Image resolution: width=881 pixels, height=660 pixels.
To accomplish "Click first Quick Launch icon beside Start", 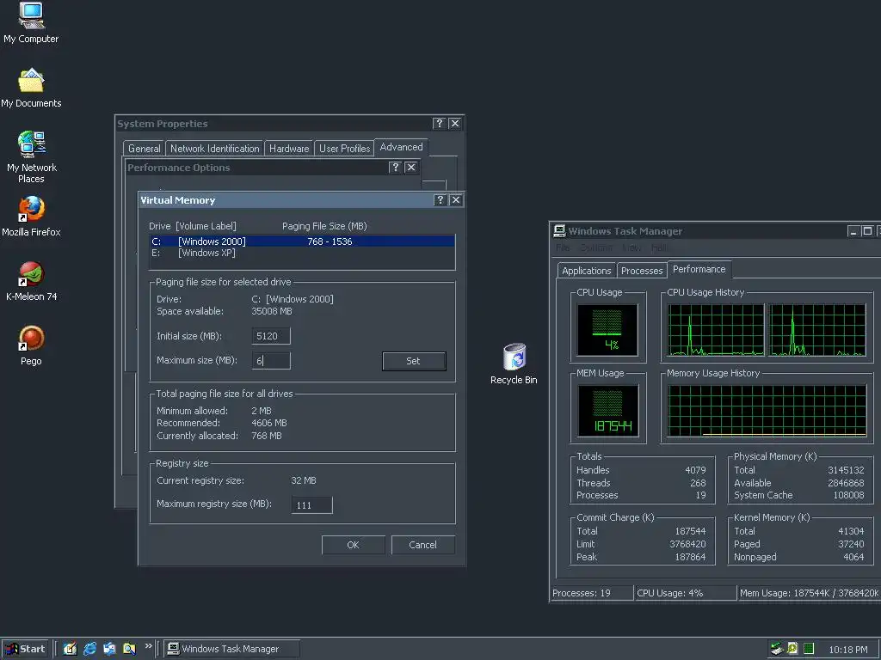I will [x=70, y=649].
